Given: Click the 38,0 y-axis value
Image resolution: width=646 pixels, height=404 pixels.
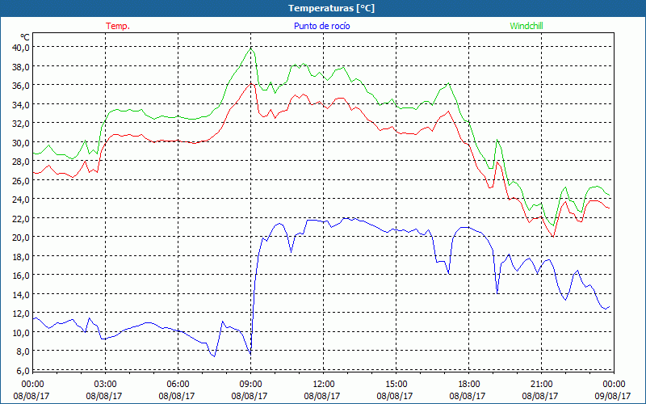Looking at the screenshot, I should (21, 66).
